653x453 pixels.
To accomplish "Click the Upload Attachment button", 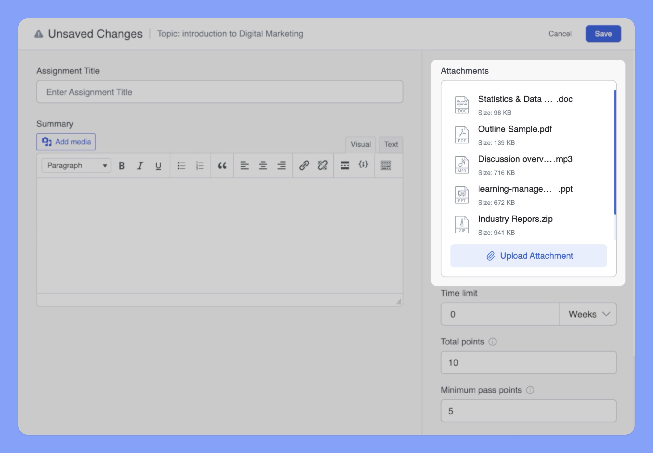I will point(528,256).
